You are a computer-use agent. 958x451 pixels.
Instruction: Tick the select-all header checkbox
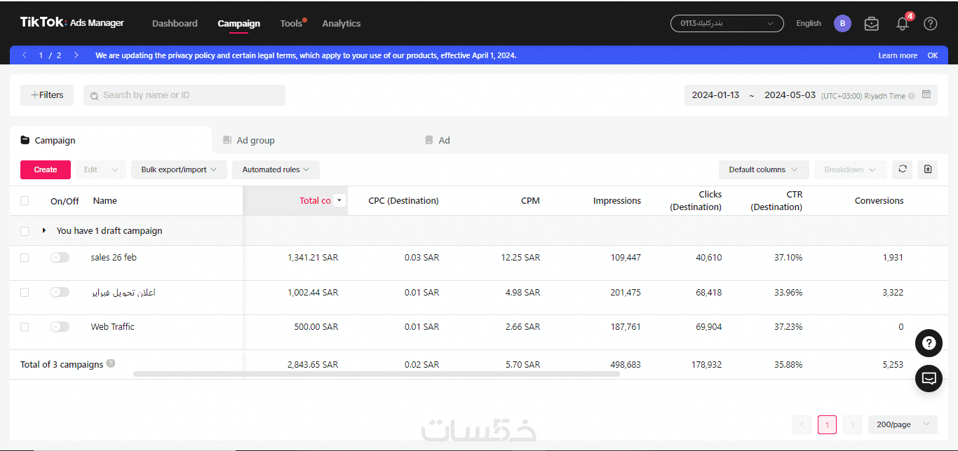tap(25, 200)
